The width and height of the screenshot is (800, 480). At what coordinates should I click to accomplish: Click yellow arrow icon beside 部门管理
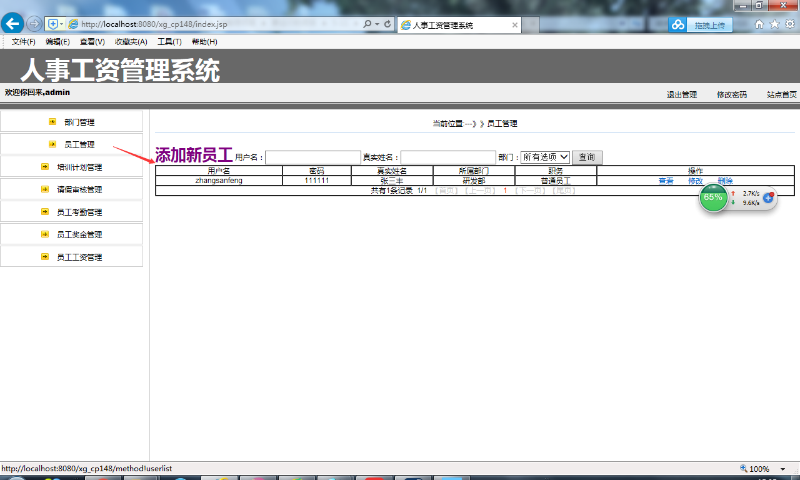pyautogui.click(x=52, y=122)
